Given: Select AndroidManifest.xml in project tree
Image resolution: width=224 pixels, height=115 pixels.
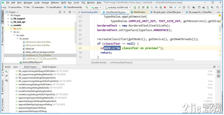Looking at the screenshot, I should [32, 62].
